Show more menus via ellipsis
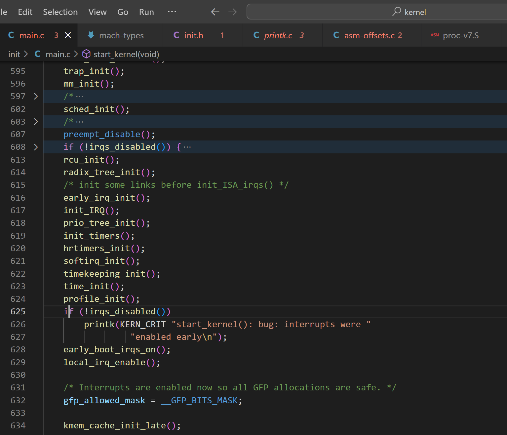Image resolution: width=507 pixels, height=435 pixels. tap(172, 12)
